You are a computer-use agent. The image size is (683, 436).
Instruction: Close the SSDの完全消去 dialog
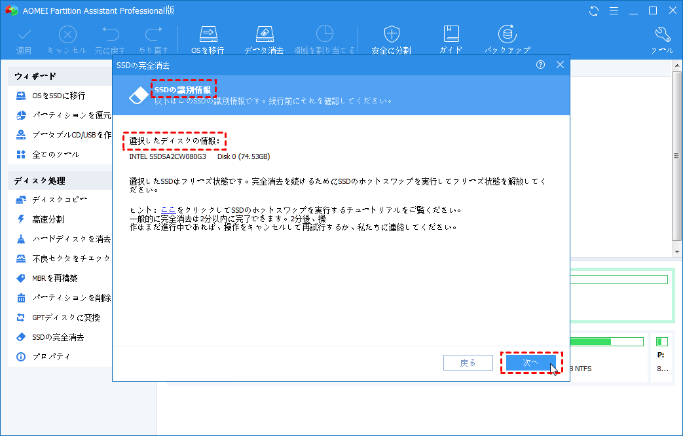[x=560, y=64]
